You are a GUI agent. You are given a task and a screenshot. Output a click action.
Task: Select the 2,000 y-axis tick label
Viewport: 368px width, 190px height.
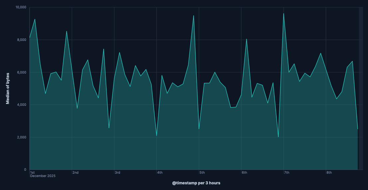click(x=22, y=137)
